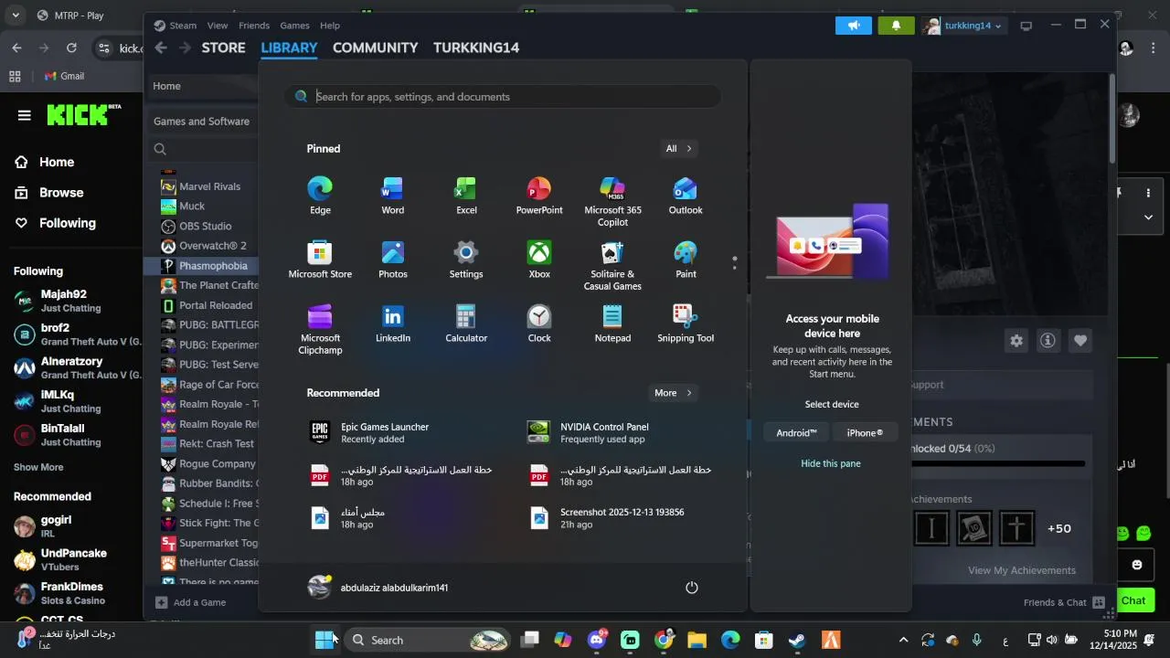Screen dimensions: 1170x658
Task: Launch Solitaire & Casual Games
Action: pos(612,265)
